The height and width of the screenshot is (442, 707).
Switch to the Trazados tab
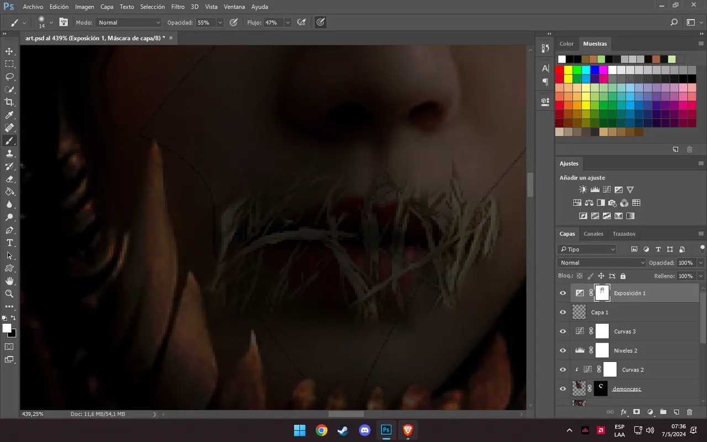[624, 234]
